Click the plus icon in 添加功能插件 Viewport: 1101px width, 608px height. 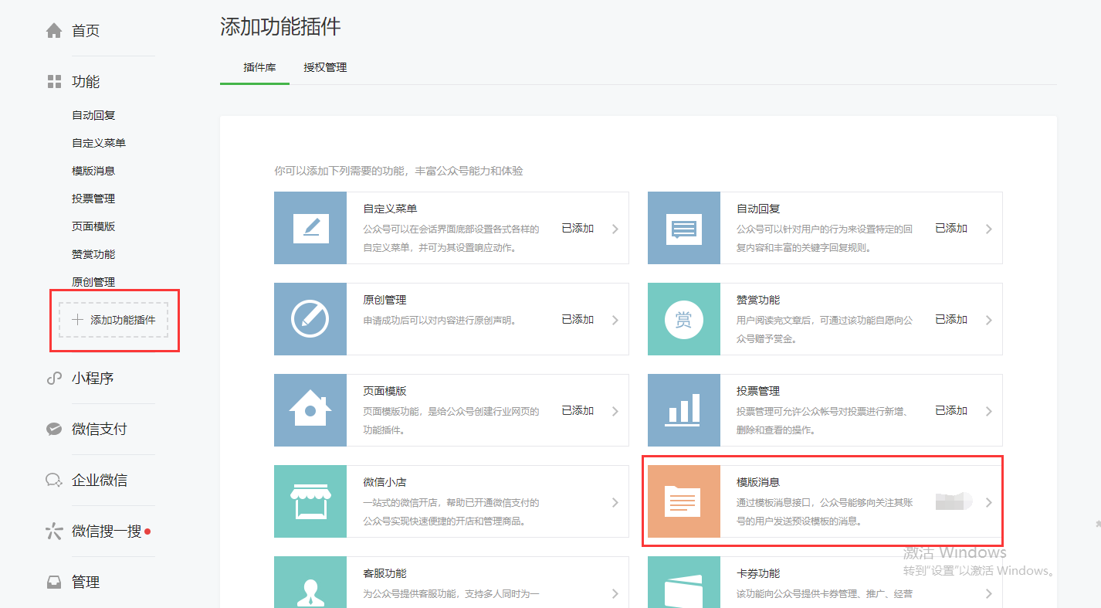click(77, 320)
